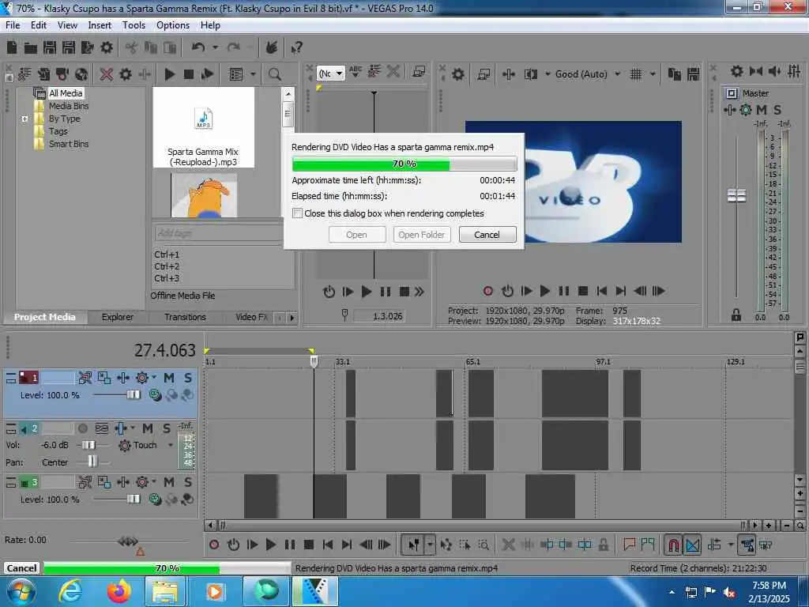The image size is (809, 607).
Task: Select the All Media bin
Action: pos(65,93)
